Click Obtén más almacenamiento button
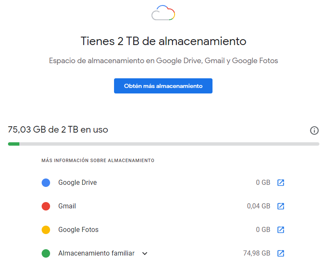 (x=163, y=86)
